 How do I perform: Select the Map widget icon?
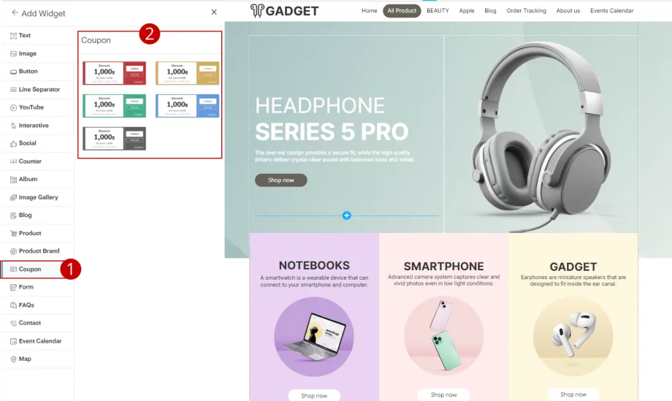click(13, 359)
